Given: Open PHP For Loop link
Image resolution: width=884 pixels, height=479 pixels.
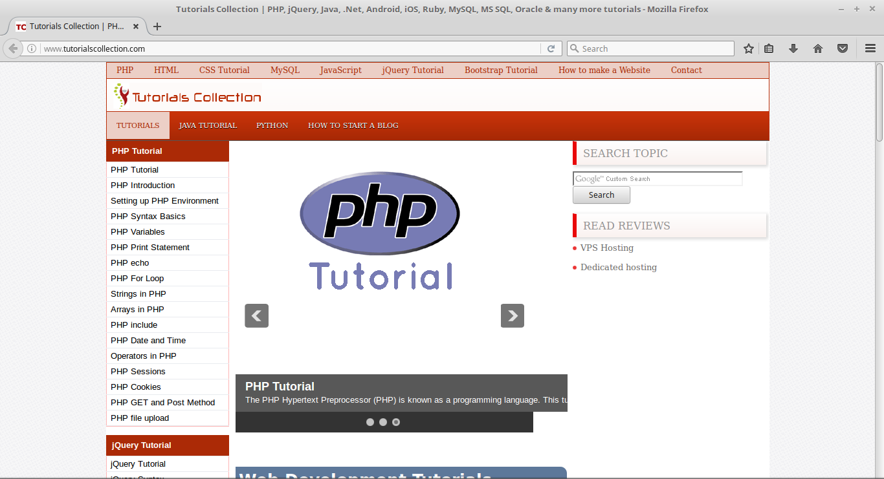Looking at the screenshot, I should coord(137,279).
